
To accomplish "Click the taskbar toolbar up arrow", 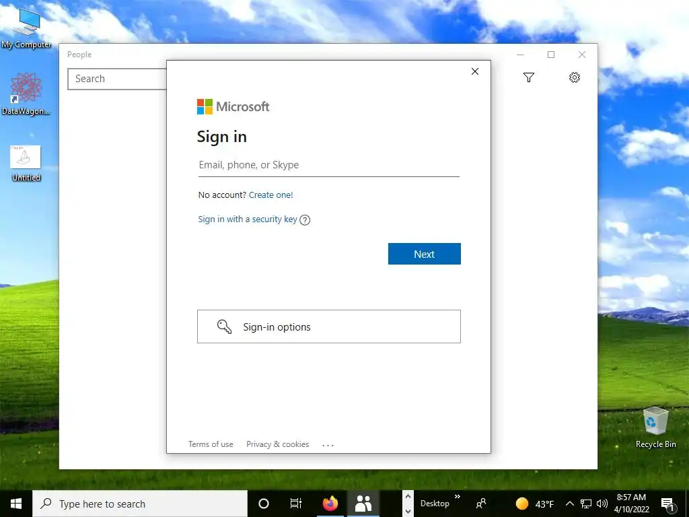I will coord(408,497).
